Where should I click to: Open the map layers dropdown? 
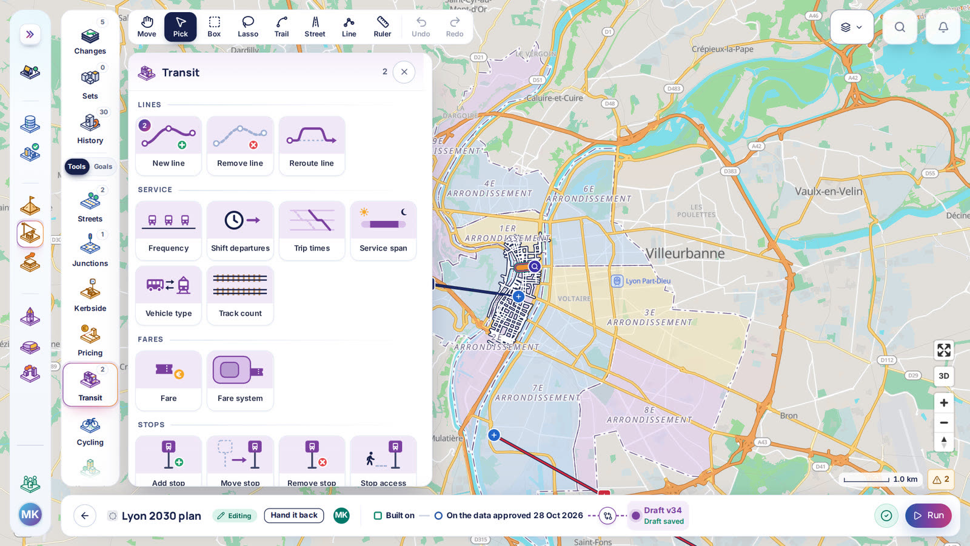[852, 27]
